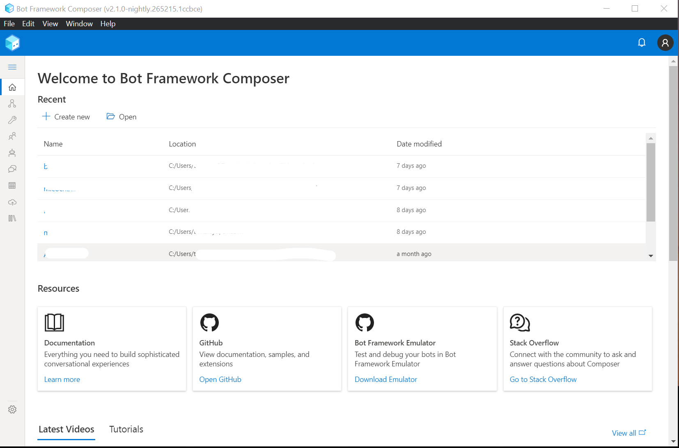
Task: Click Open to browse for a bot
Action: point(122,117)
